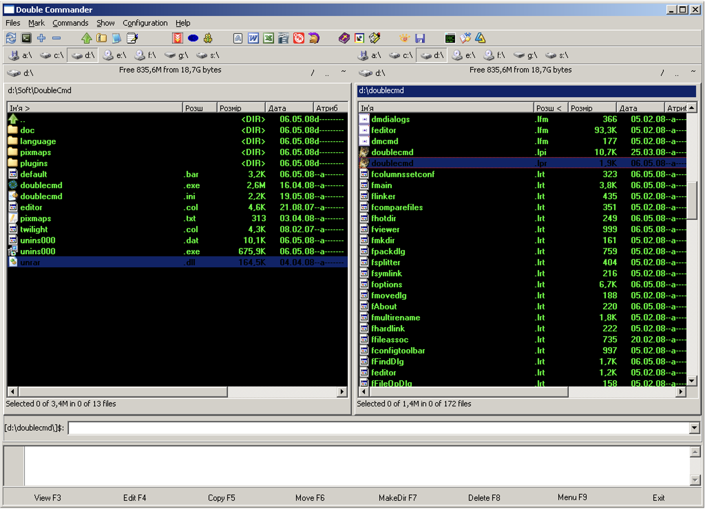This screenshot has width=706, height=510.
Task: Open the command line history dropdown
Action: (694, 428)
